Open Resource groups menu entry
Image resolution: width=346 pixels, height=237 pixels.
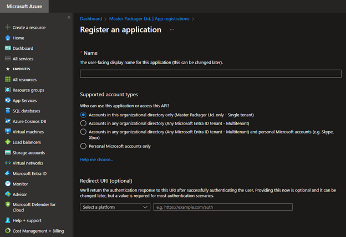28,90
